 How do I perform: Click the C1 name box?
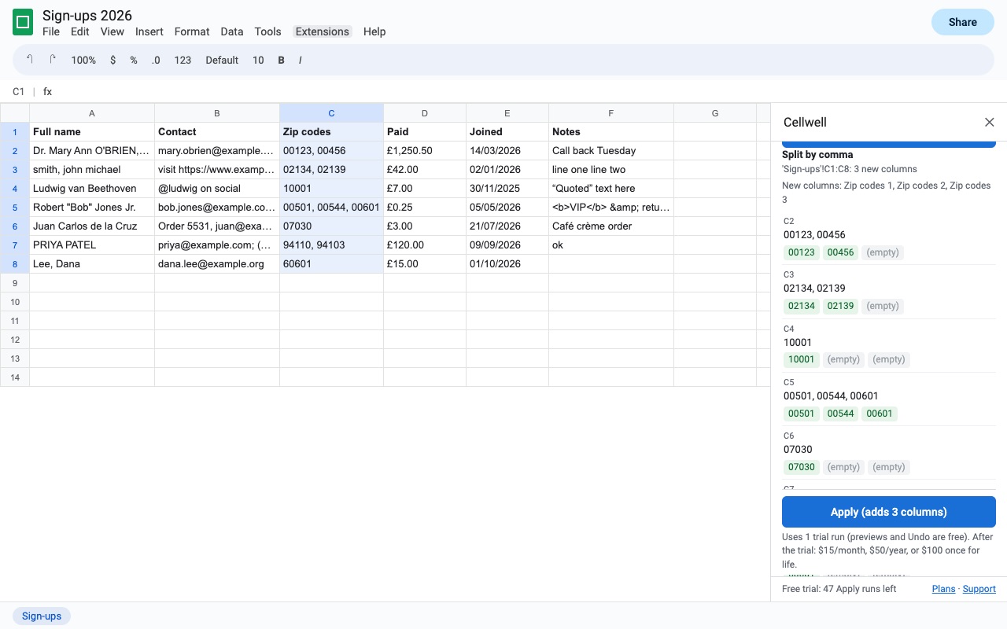click(x=19, y=91)
